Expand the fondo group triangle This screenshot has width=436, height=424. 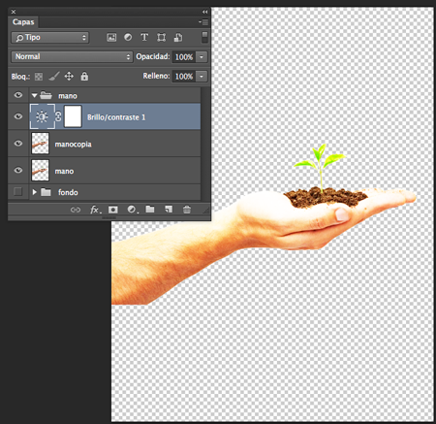coord(35,192)
